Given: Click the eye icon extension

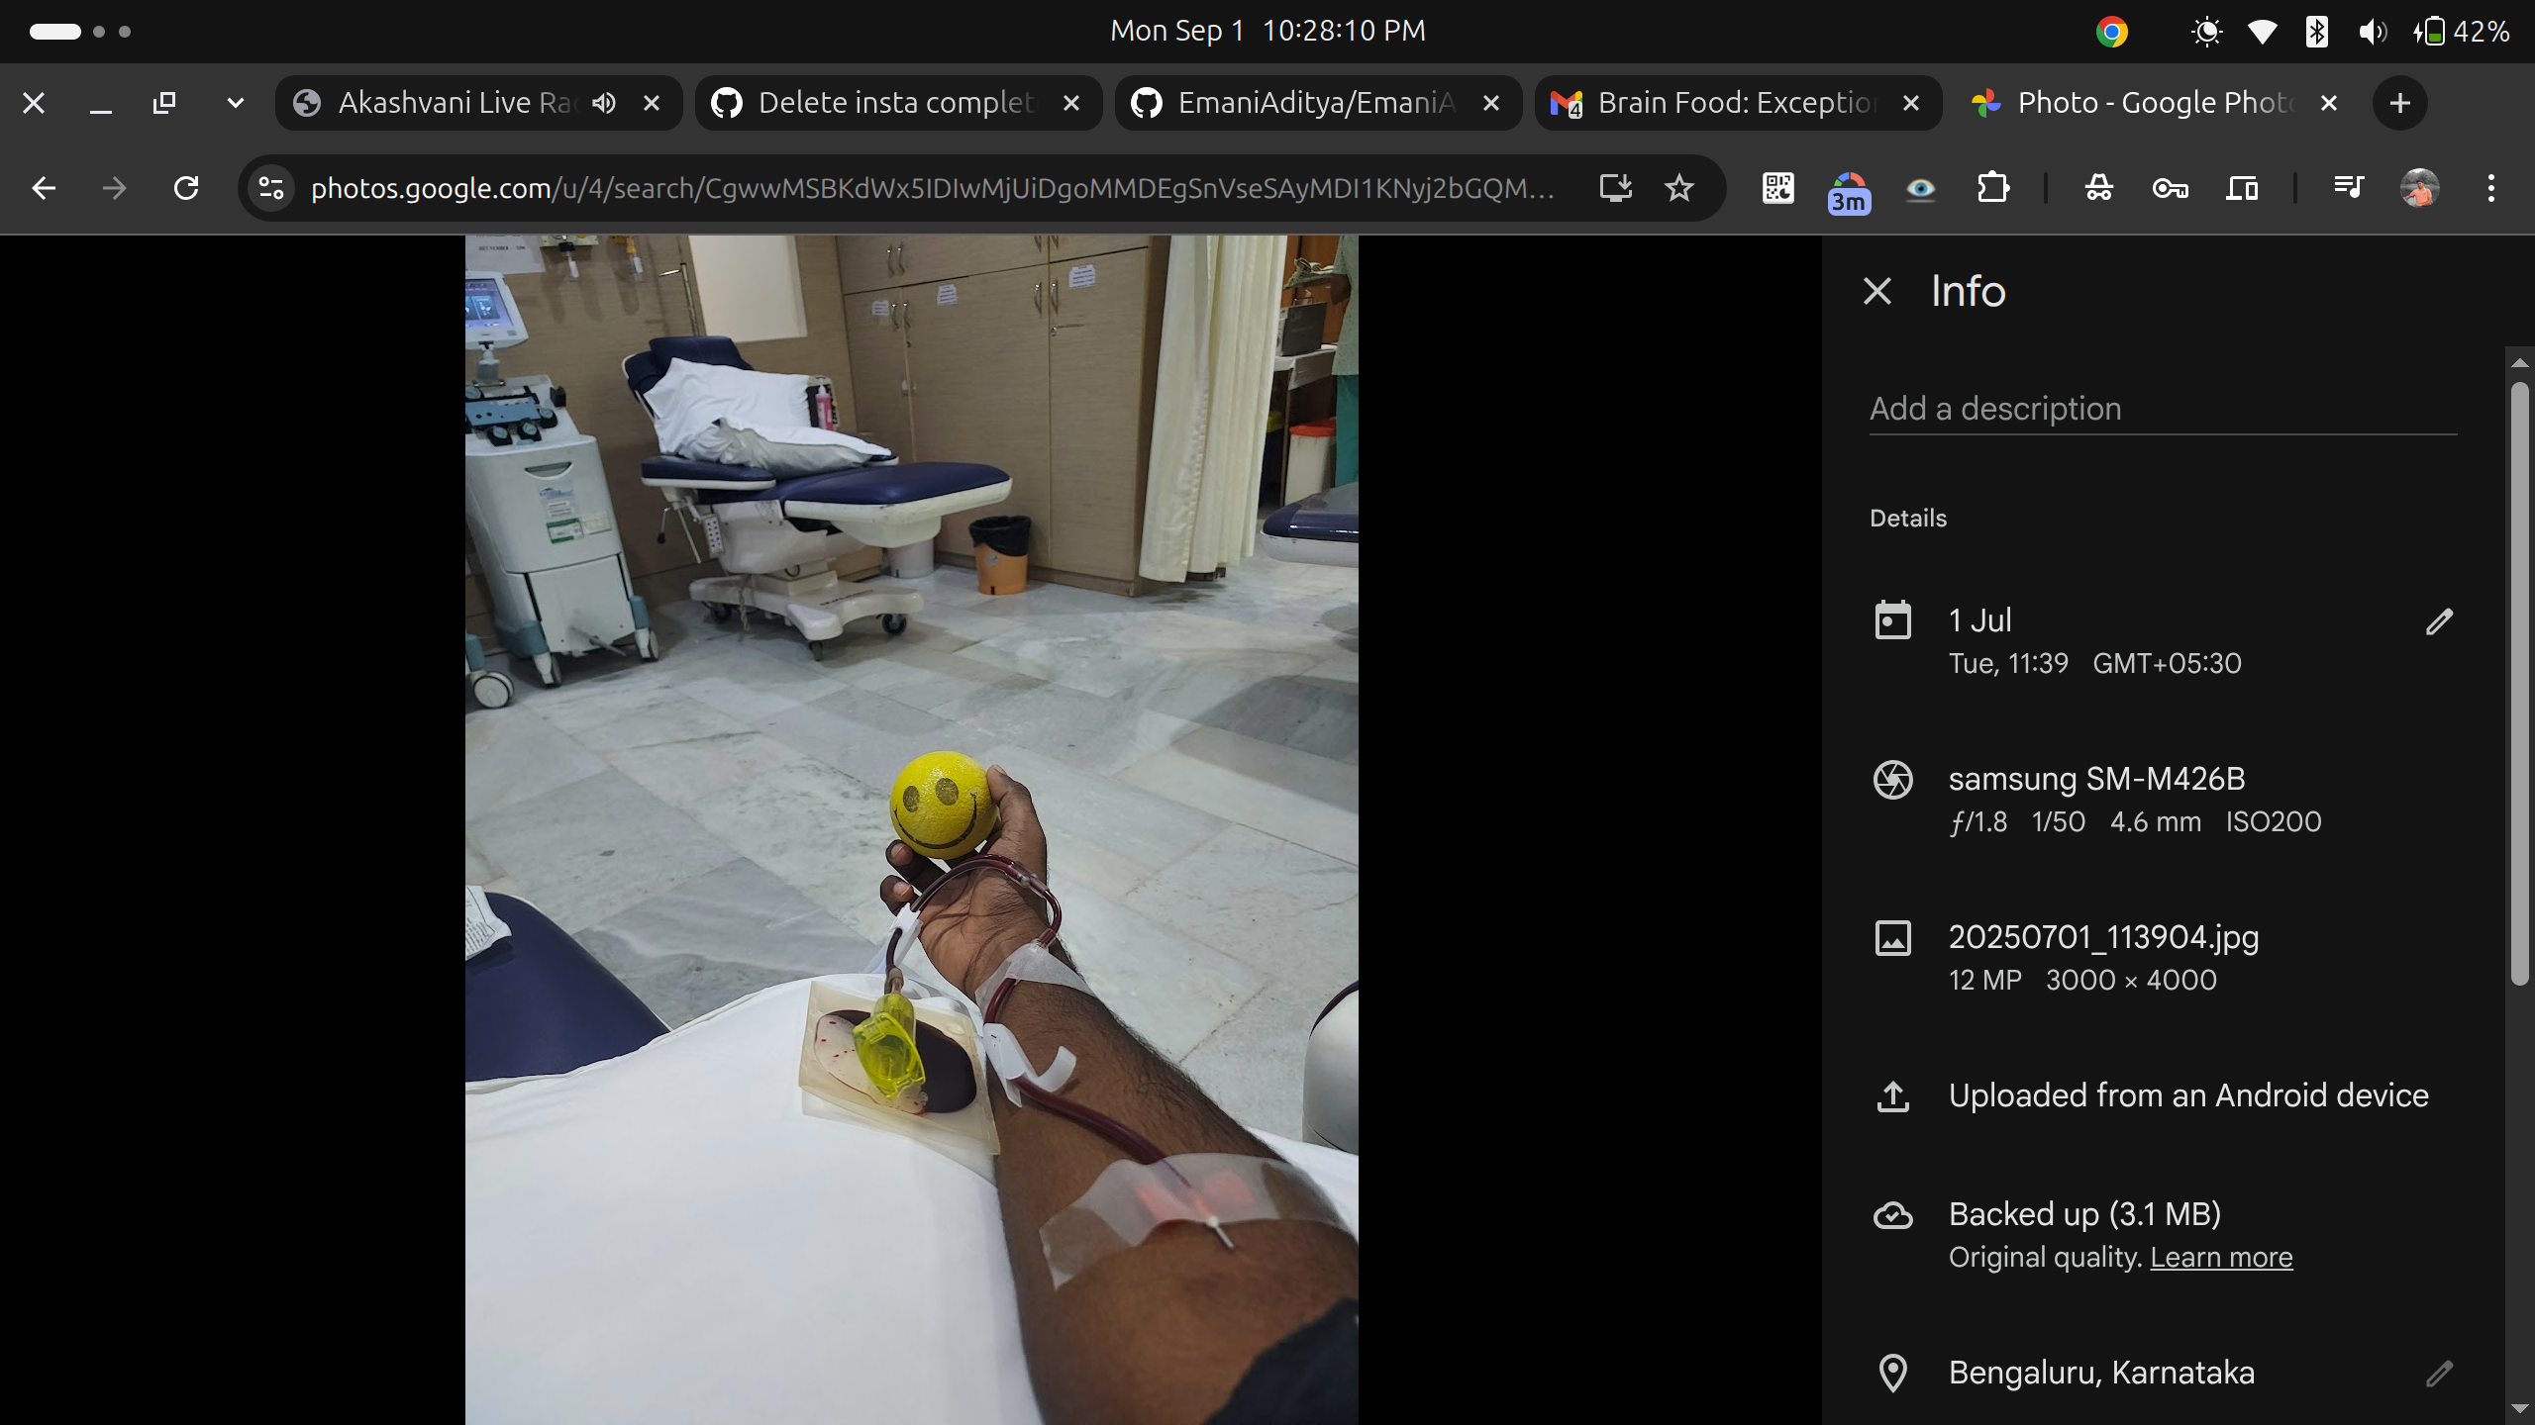Looking at the screenshot, I should pyautogui.click(x=1919, y=188).
